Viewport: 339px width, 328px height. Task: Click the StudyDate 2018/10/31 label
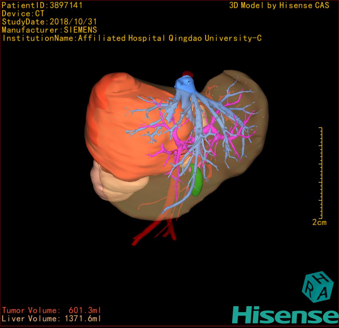pos(49,22)
